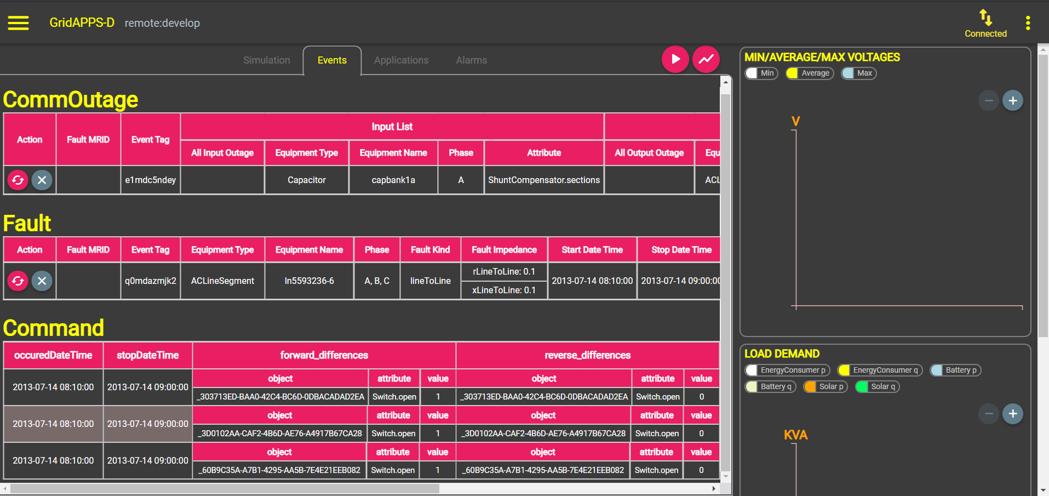Toggle the Min voltage series
This screenshot has height=496, width=1049.
(761, 73)
